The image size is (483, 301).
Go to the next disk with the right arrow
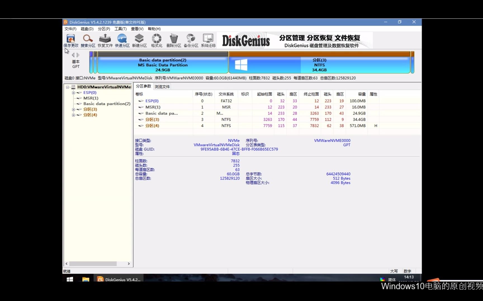(78, 55)
